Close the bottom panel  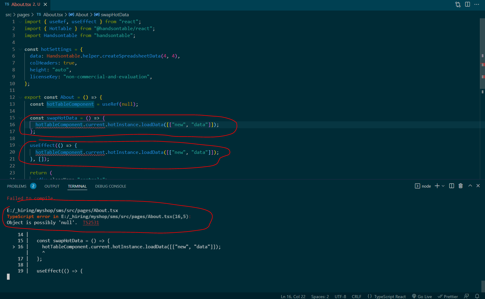[478, 186]
